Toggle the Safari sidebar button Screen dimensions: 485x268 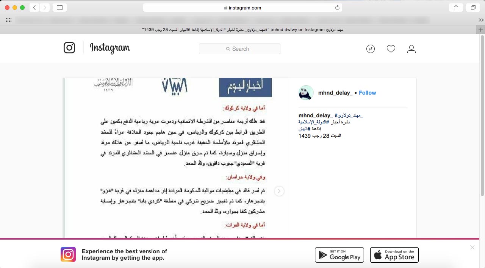59,8
